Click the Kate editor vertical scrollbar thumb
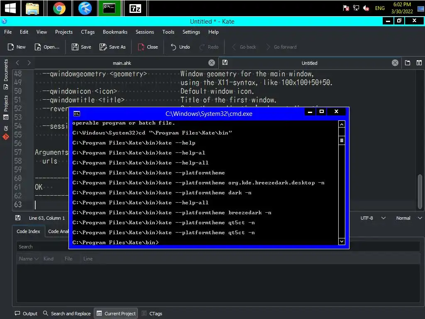The width and height of the screenshot is (425, 319). 420,191
